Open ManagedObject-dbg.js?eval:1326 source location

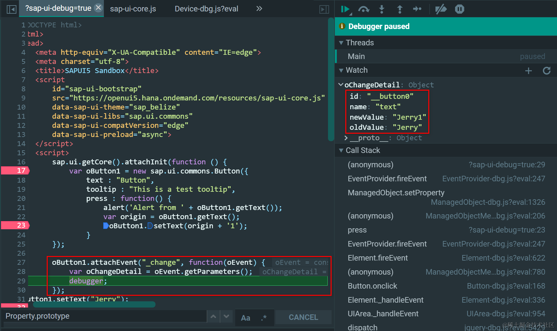pyautogui.click(x=488, y=202)
